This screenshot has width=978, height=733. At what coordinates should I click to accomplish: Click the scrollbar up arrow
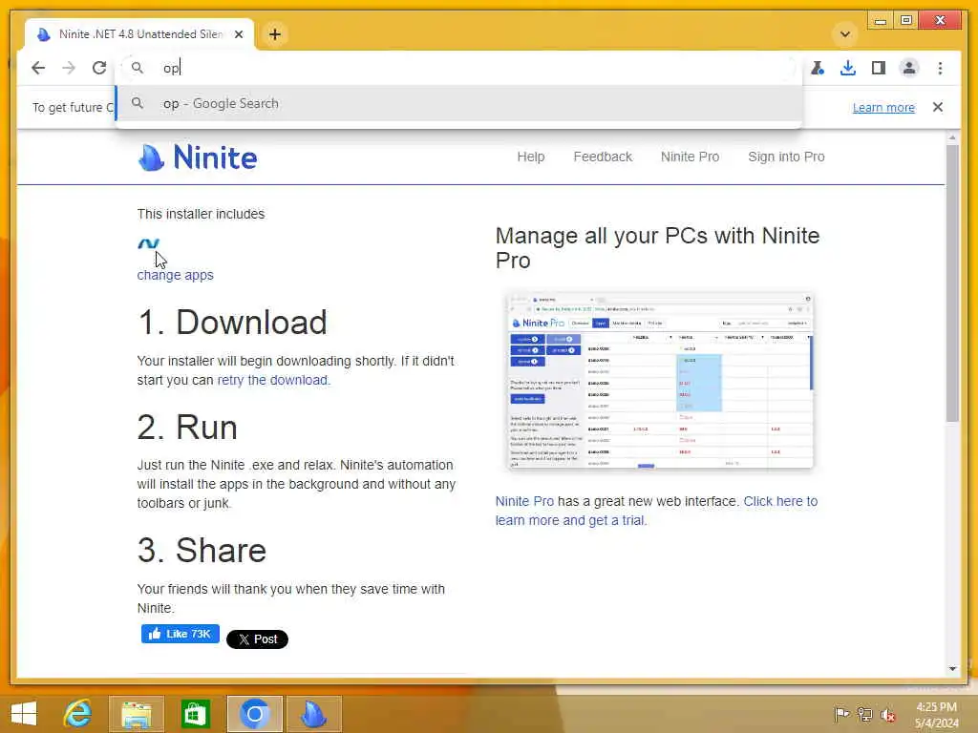[x=952, y=137]
